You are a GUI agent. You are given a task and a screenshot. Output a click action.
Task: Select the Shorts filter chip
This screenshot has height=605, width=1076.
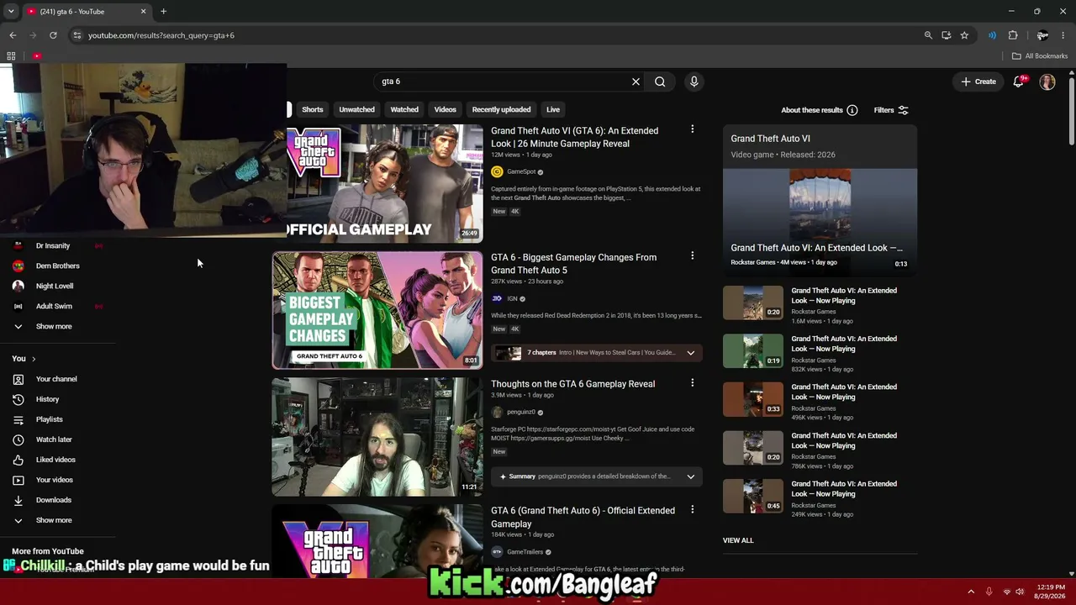tap(313, 109)
